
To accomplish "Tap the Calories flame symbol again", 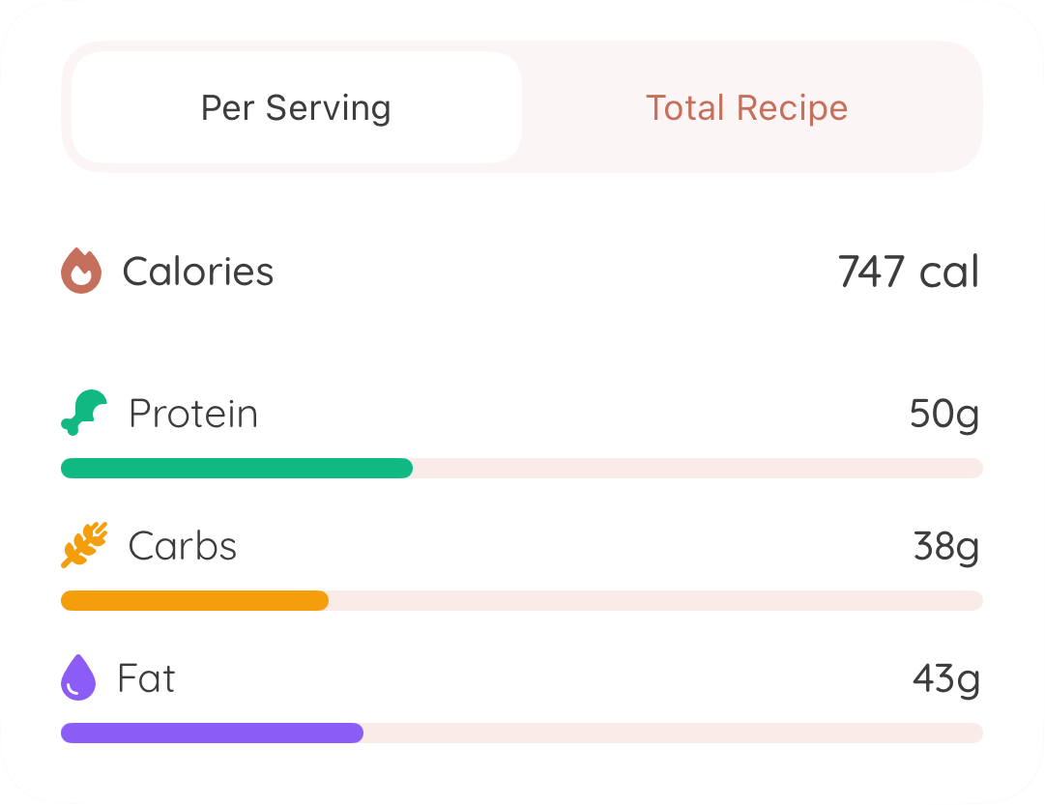I will (x=79, y=272).
